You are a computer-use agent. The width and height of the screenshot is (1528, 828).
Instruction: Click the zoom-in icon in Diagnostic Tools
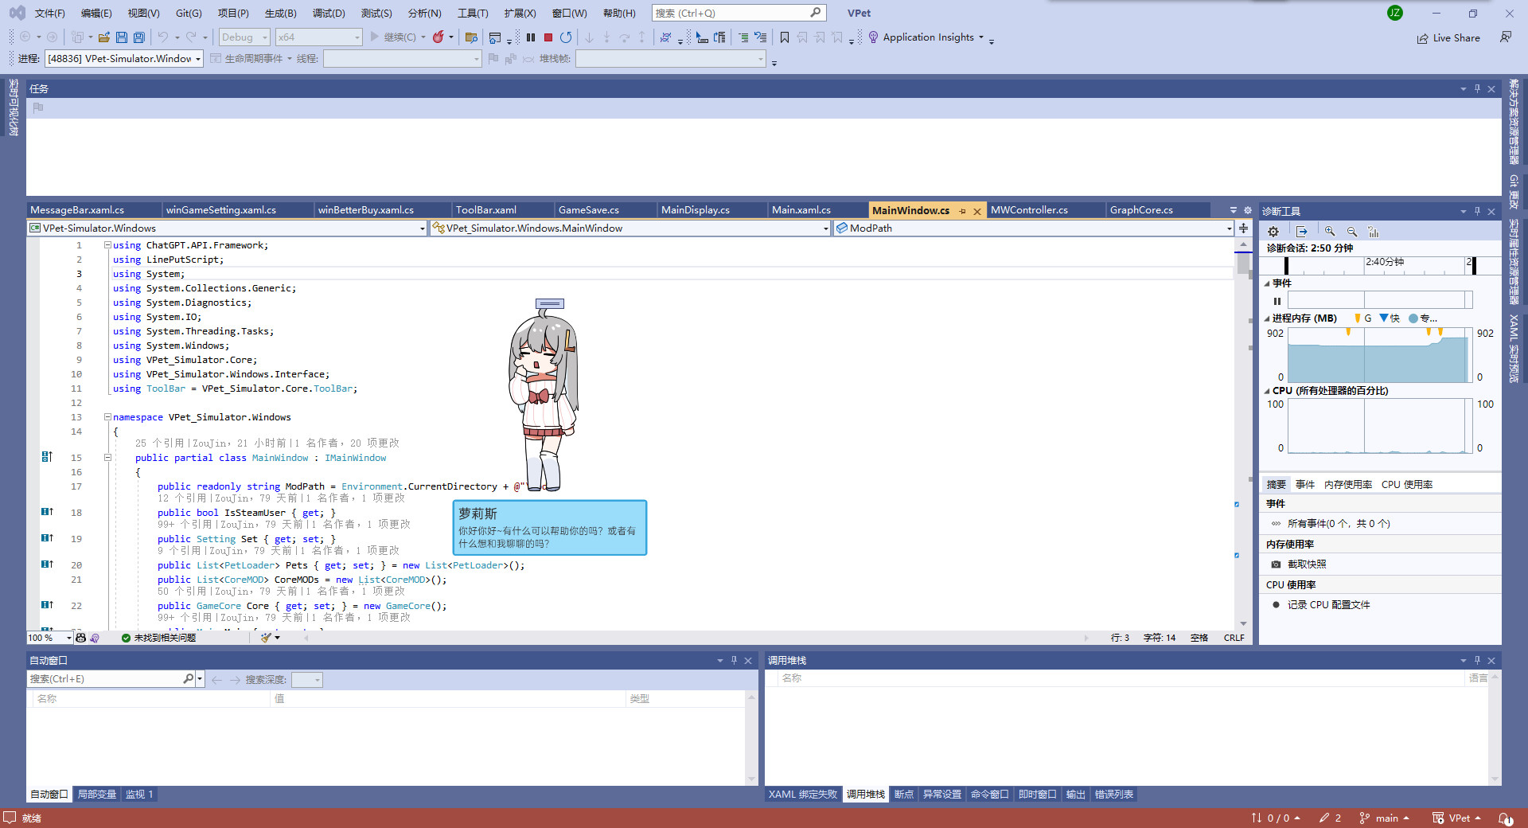point(1330,231)
